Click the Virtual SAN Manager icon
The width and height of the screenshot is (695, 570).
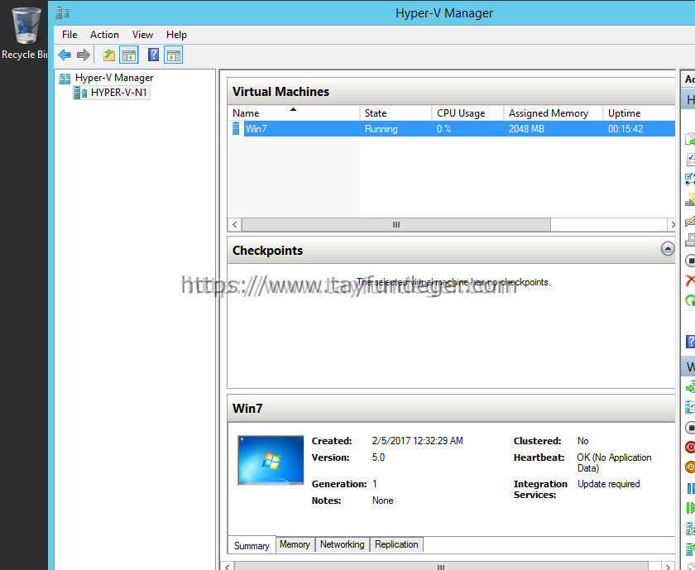[690, 199]
